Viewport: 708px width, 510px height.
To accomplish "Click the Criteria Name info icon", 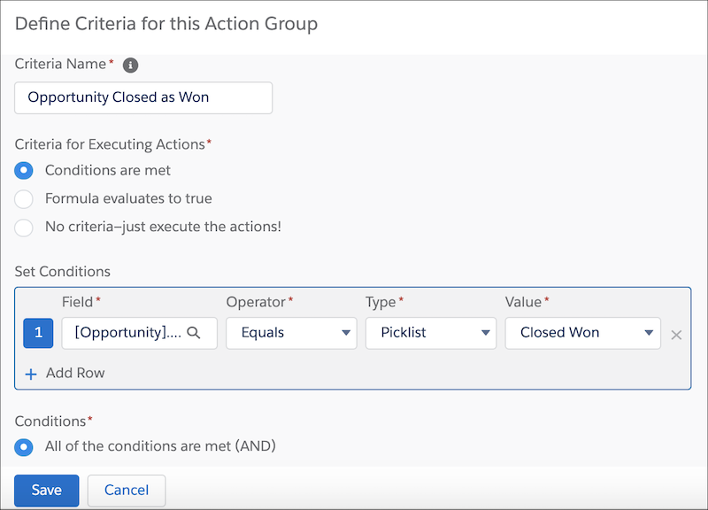I will point(130,65).
